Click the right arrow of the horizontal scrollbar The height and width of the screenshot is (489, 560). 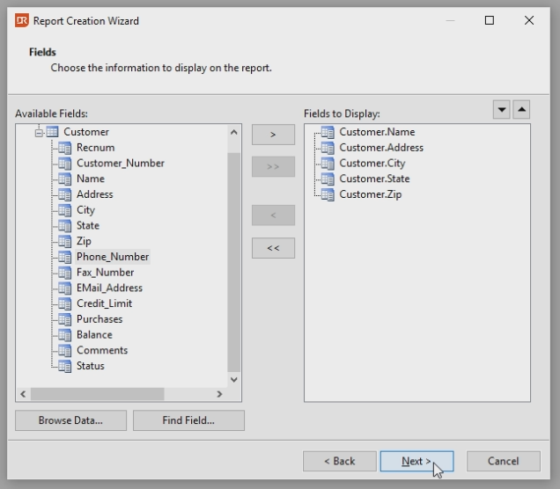pyautogui.click(x=219, y=394)
